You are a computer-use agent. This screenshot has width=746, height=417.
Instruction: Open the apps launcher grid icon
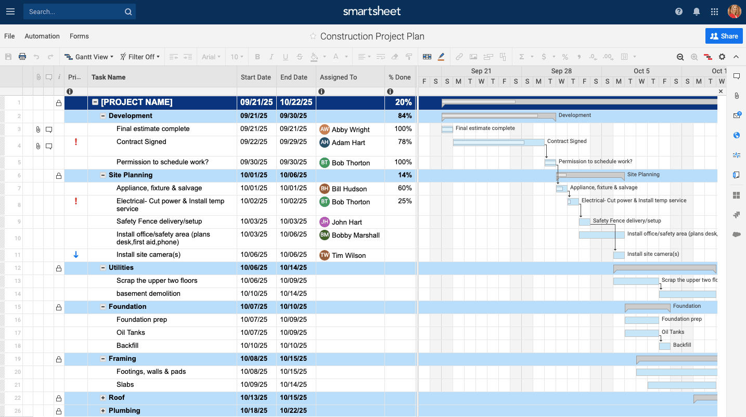[714, 11]
